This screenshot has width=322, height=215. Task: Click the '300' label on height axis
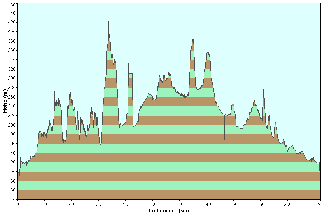[12, 78]
